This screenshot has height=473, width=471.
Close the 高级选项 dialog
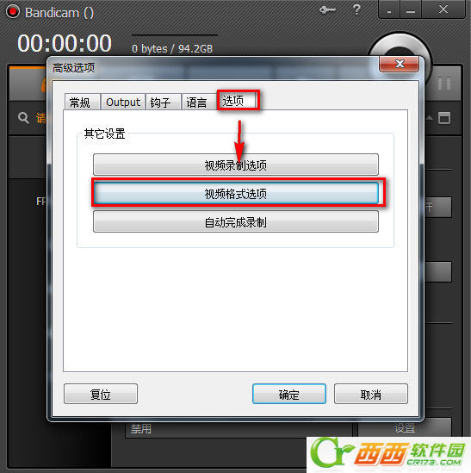399,64
